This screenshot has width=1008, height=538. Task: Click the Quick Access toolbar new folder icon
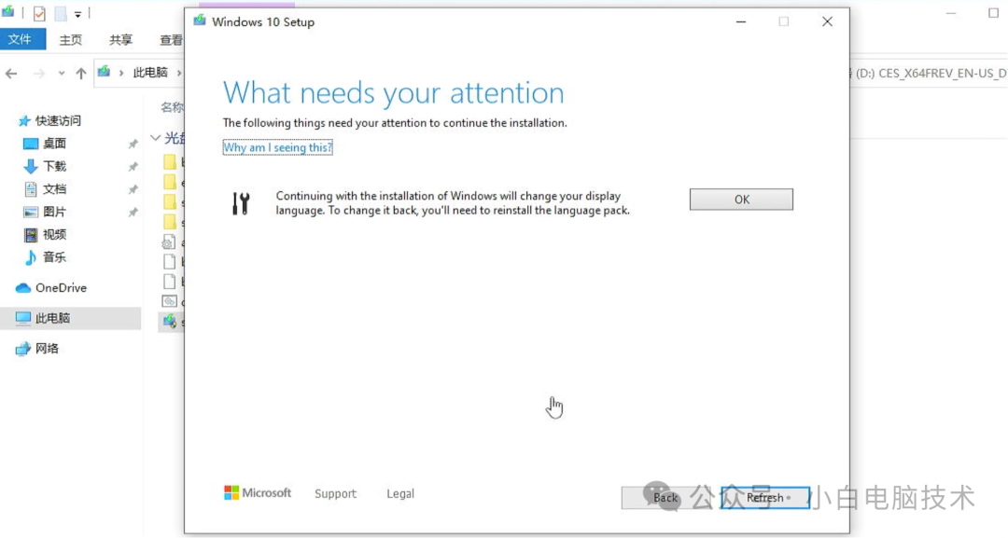click(61, 13)
